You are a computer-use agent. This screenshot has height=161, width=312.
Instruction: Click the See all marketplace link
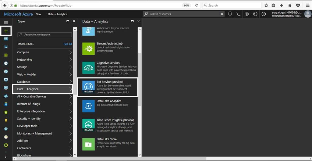click(68, 44)
